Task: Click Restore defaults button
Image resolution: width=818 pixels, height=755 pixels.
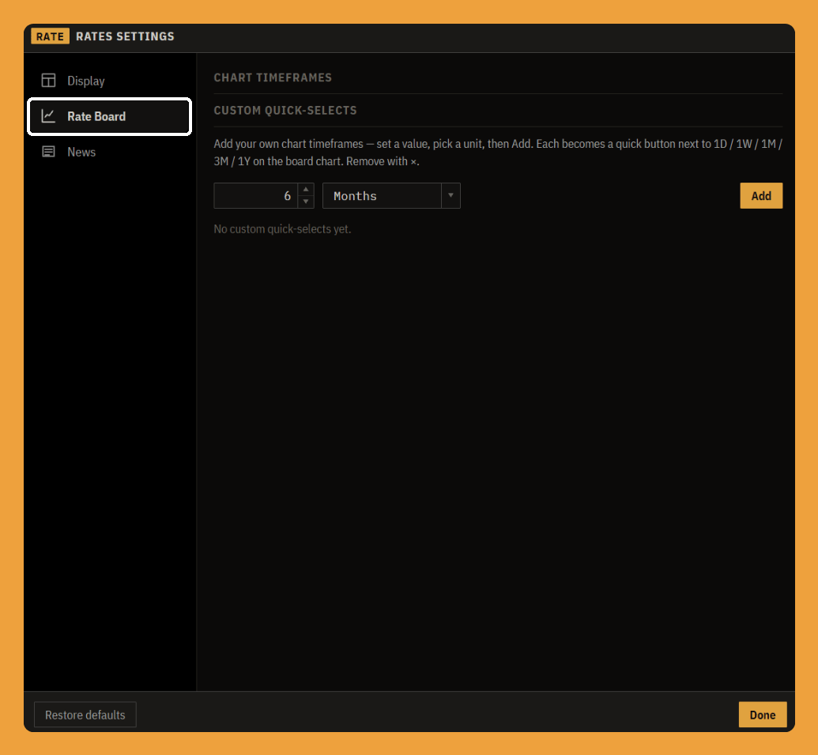Action: [x=85, y=715]
